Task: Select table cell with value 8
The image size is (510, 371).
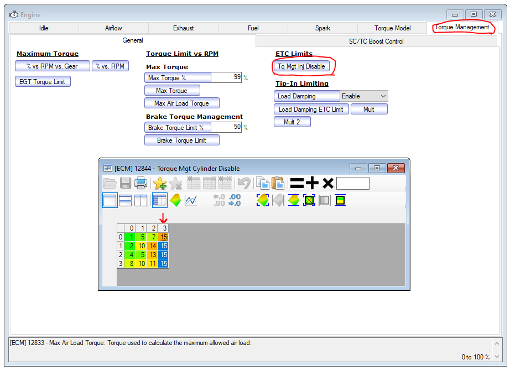Action: (x=130, y=263)
